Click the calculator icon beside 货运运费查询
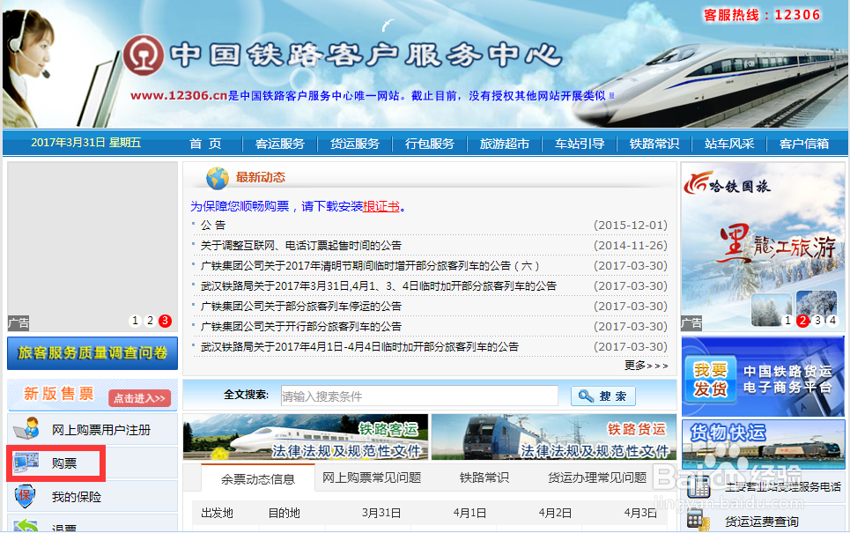 click(697, 518)
